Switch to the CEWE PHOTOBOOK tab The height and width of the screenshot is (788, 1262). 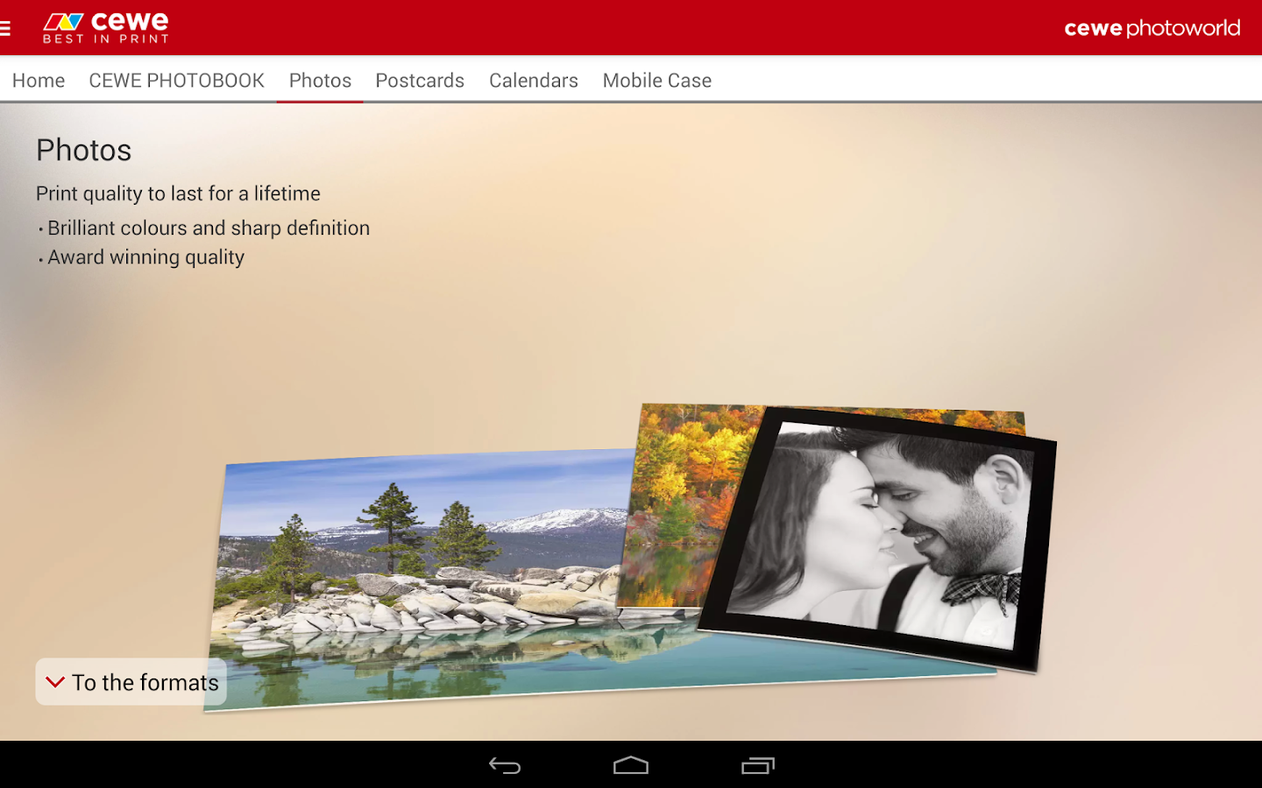pos(176,80)
